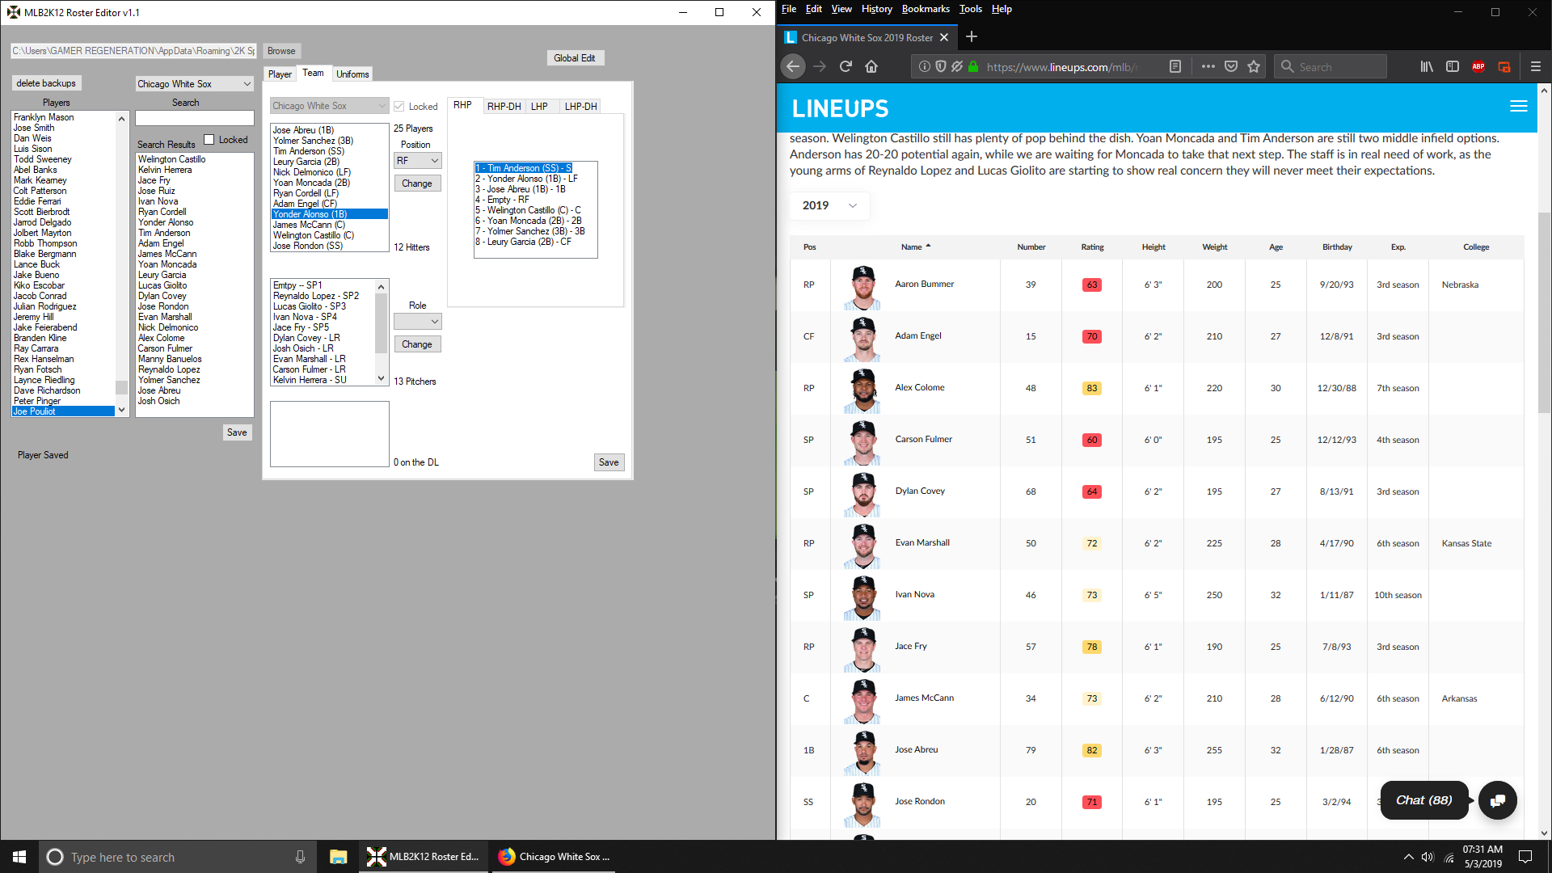Image resolution: width=1552 pixels, height=873 pixels.
Task: Click Change button under Role
Action: click(417, 344)
